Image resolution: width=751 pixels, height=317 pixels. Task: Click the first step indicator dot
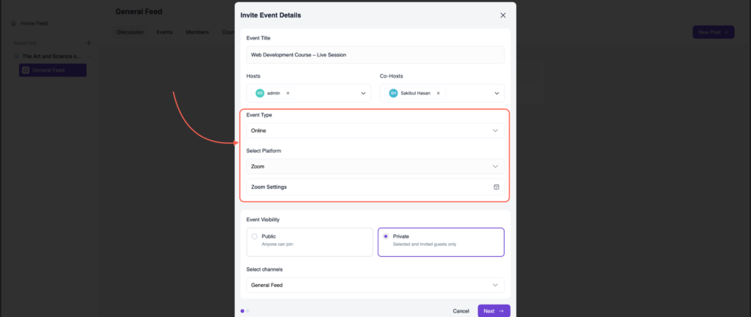tap(242, 311)
